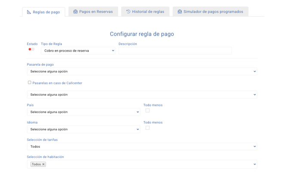Screen dimensions: 288x173
Task: Open the Tipo de Regla dropdown
Action: coord(79,51)
